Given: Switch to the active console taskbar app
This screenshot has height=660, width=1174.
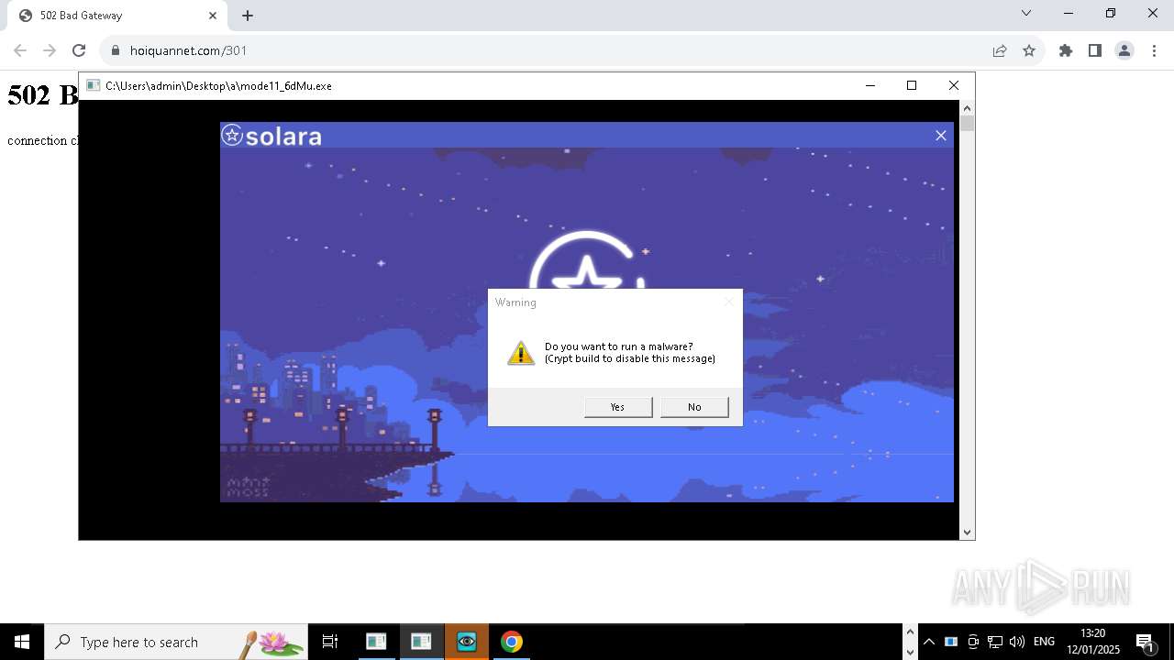Looking at the screenshot, I should click(421, 642).
